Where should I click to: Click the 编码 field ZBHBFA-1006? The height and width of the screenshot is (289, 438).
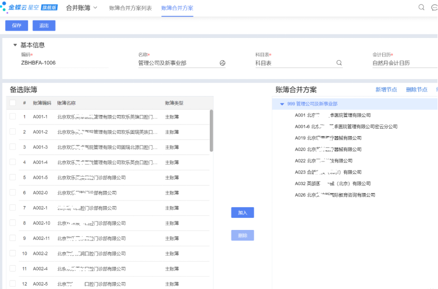pos(64,63)
